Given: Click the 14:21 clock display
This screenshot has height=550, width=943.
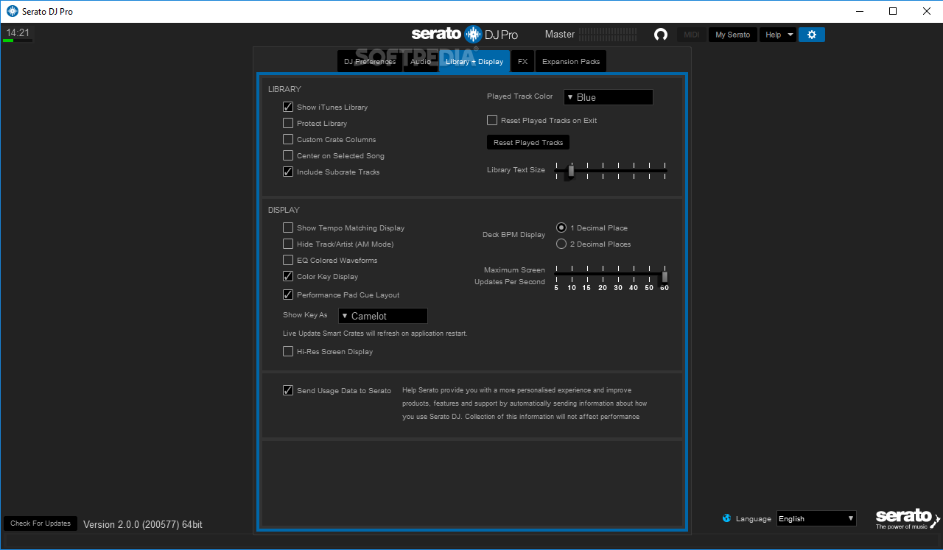Looking at the screenshot, I should 18,32.
